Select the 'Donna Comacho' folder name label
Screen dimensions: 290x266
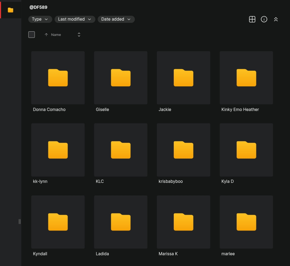(49, 110)
